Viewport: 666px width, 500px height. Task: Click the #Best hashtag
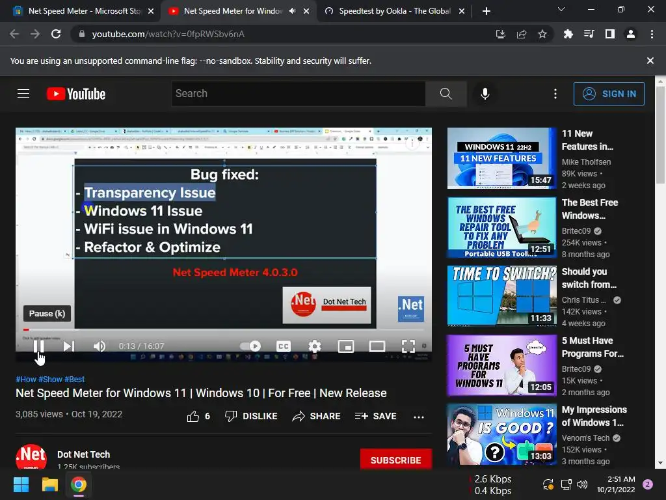point(74,380)
